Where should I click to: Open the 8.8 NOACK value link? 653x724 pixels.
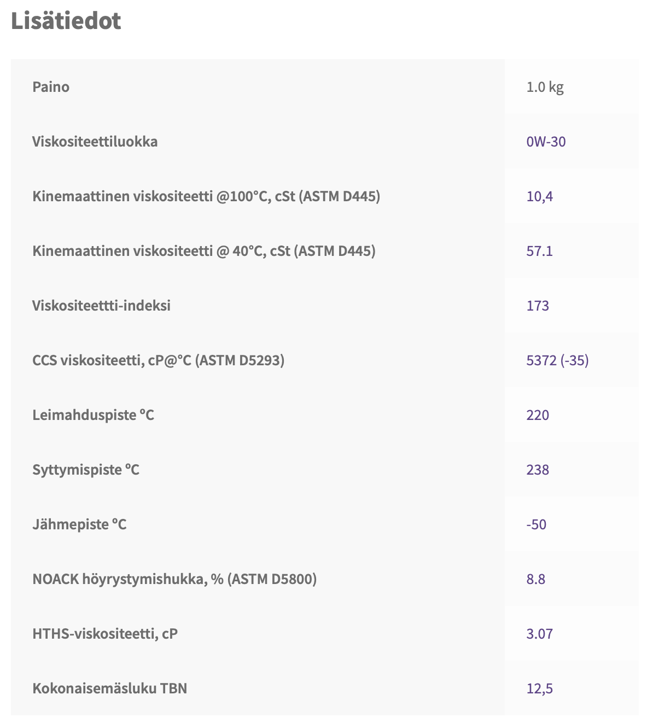(x=535, y=579)
